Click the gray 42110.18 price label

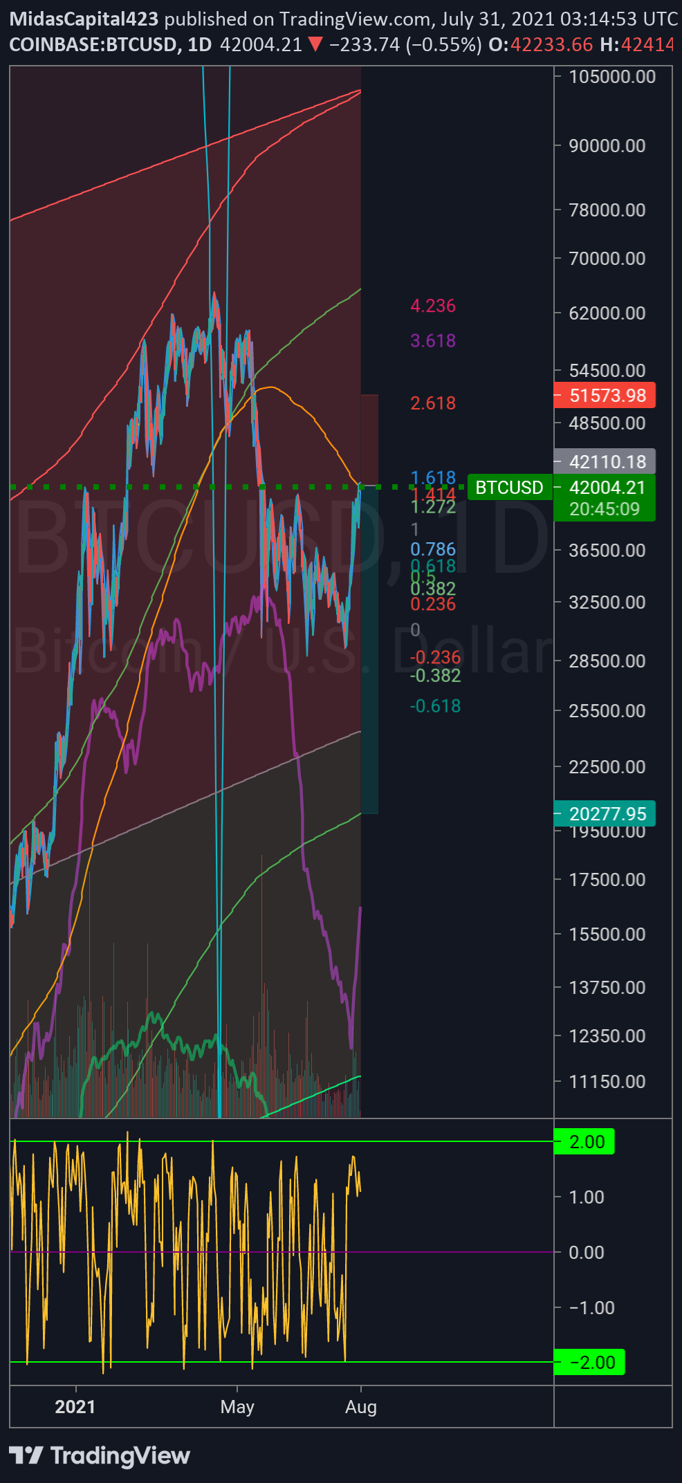[x=605, y=462]
